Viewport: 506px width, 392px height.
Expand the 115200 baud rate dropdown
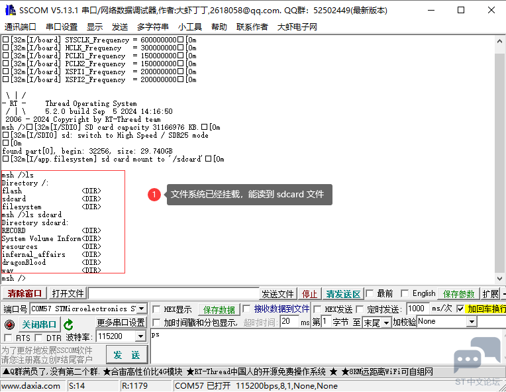pyautogui.click(x=140, y=336)
